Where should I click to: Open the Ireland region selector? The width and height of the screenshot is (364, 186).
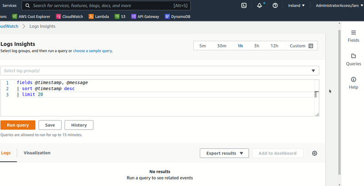pos(296,5)
